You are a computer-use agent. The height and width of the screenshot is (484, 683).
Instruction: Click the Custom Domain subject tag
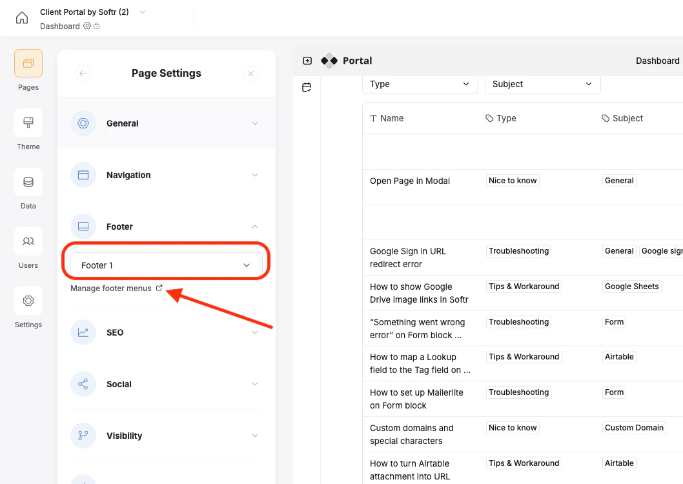tap(634, 427)
